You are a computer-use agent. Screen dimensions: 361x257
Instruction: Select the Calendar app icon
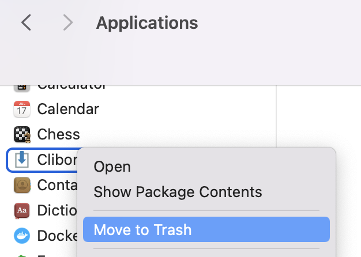click(x=22, y=109)
